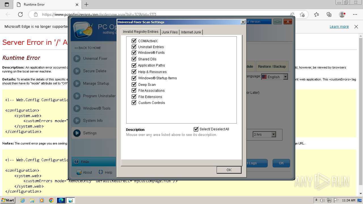
Task: Toggle Shared Dlls checkbox
Action: click(134, 59)
